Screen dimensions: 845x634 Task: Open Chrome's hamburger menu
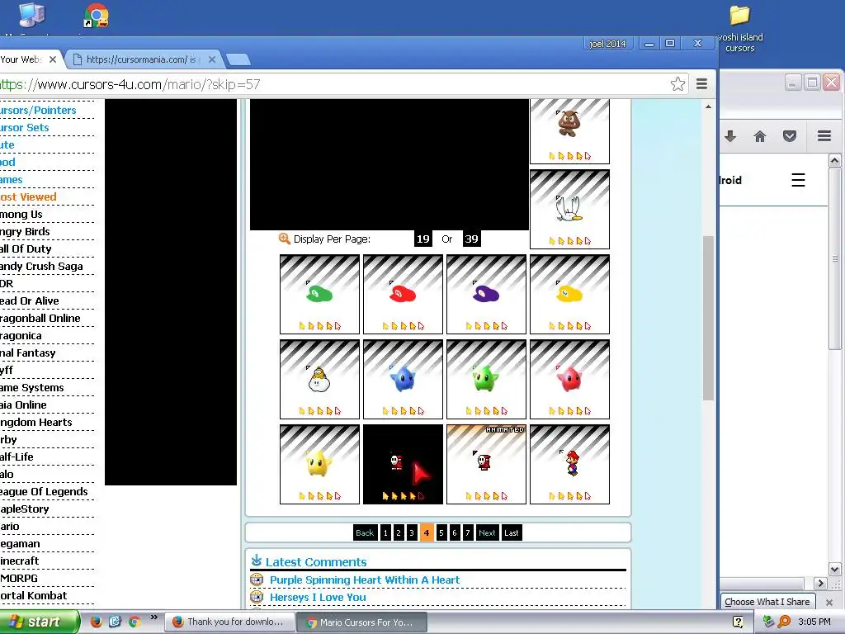pos(701,84)
